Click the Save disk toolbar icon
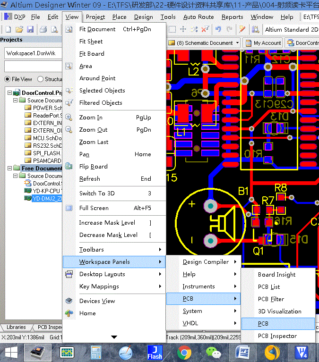 [x=30, y=29]
